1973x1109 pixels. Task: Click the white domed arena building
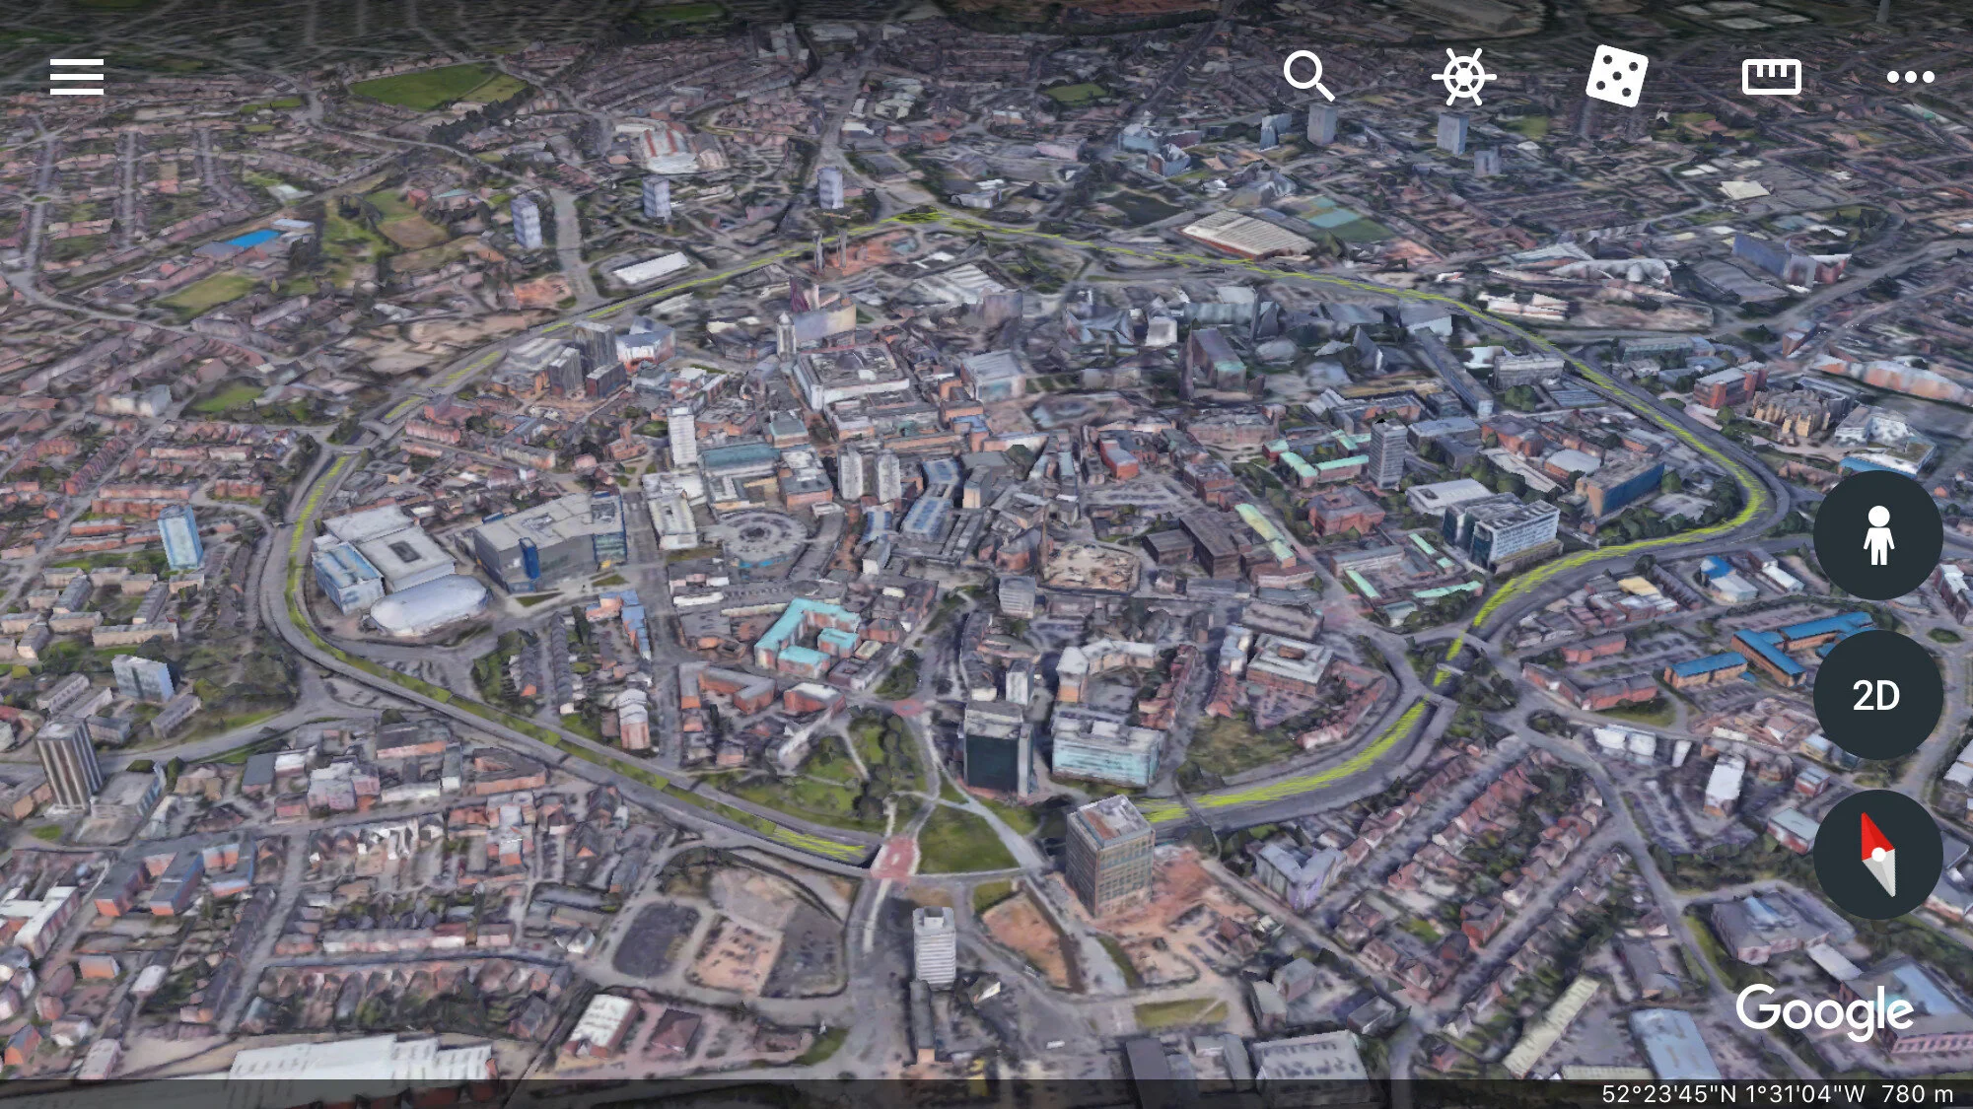(x=430, y=604)
